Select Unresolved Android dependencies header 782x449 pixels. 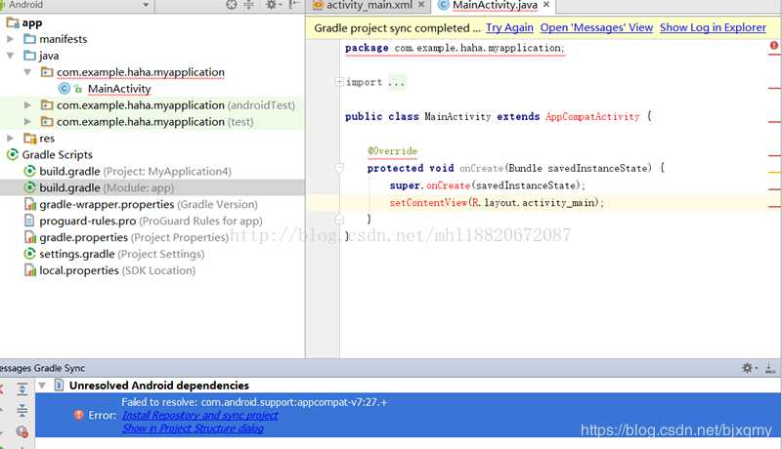click(x=158, y=386)
